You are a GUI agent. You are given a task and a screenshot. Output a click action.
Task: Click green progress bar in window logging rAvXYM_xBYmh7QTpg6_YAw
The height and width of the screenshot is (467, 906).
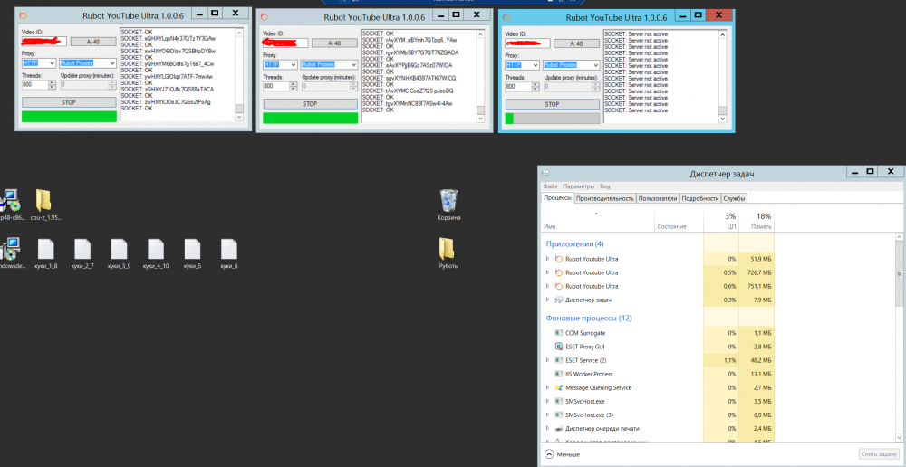[310, 118]
